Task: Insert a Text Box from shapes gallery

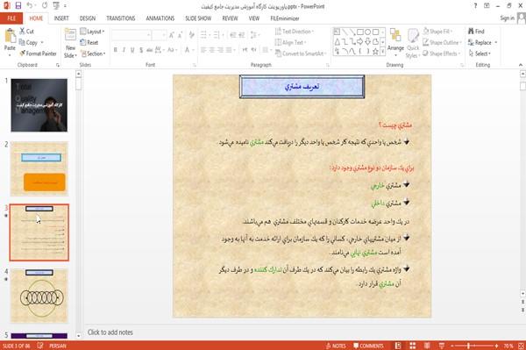Action: point(338,32)
